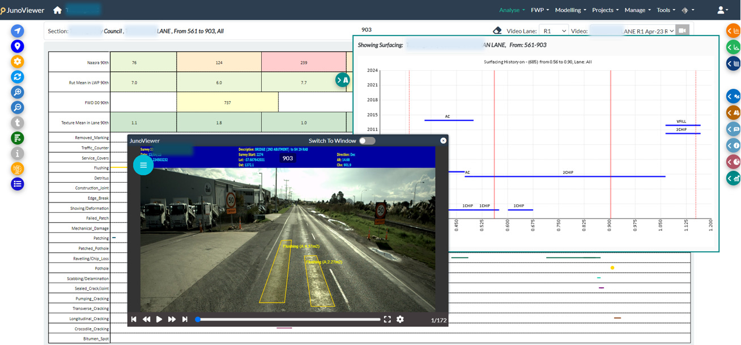Click the zoom out magnifier icon
This screenshot has height=345, width=741.
pos(18,107)
